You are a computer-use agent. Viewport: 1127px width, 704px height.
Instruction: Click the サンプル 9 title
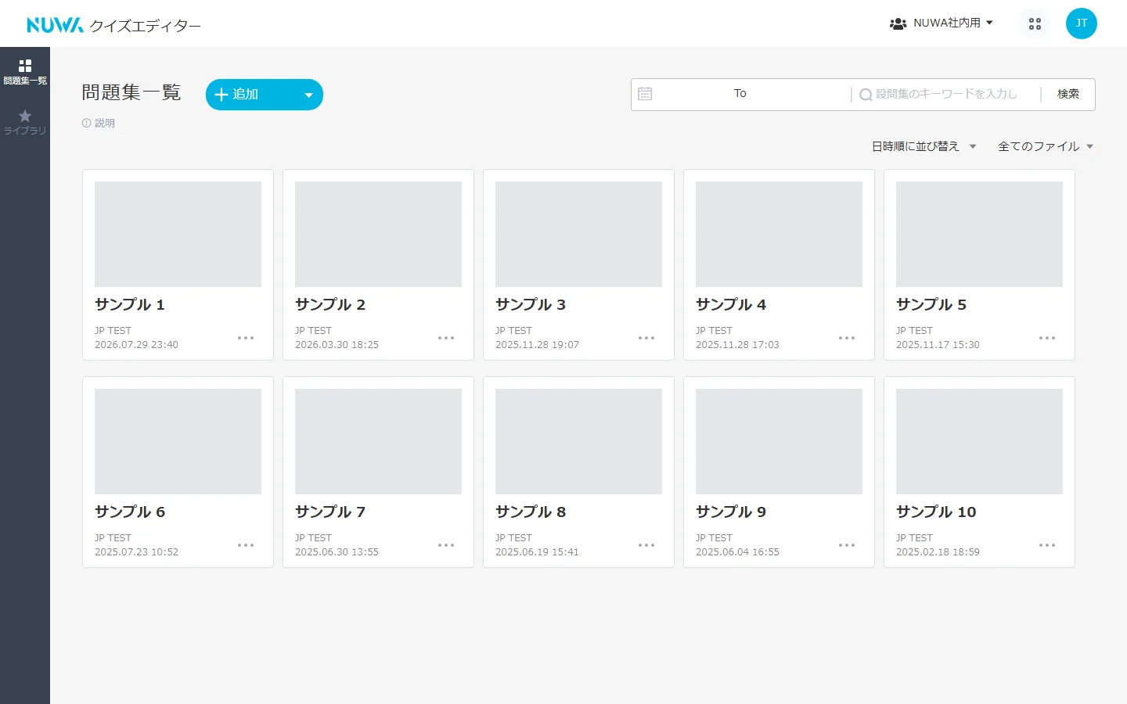731,512
